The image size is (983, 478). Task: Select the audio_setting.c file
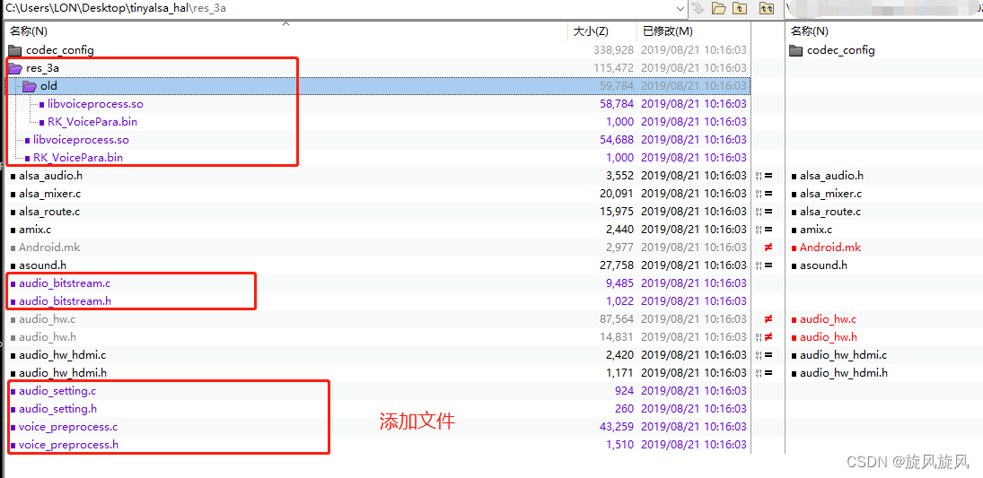57,391
